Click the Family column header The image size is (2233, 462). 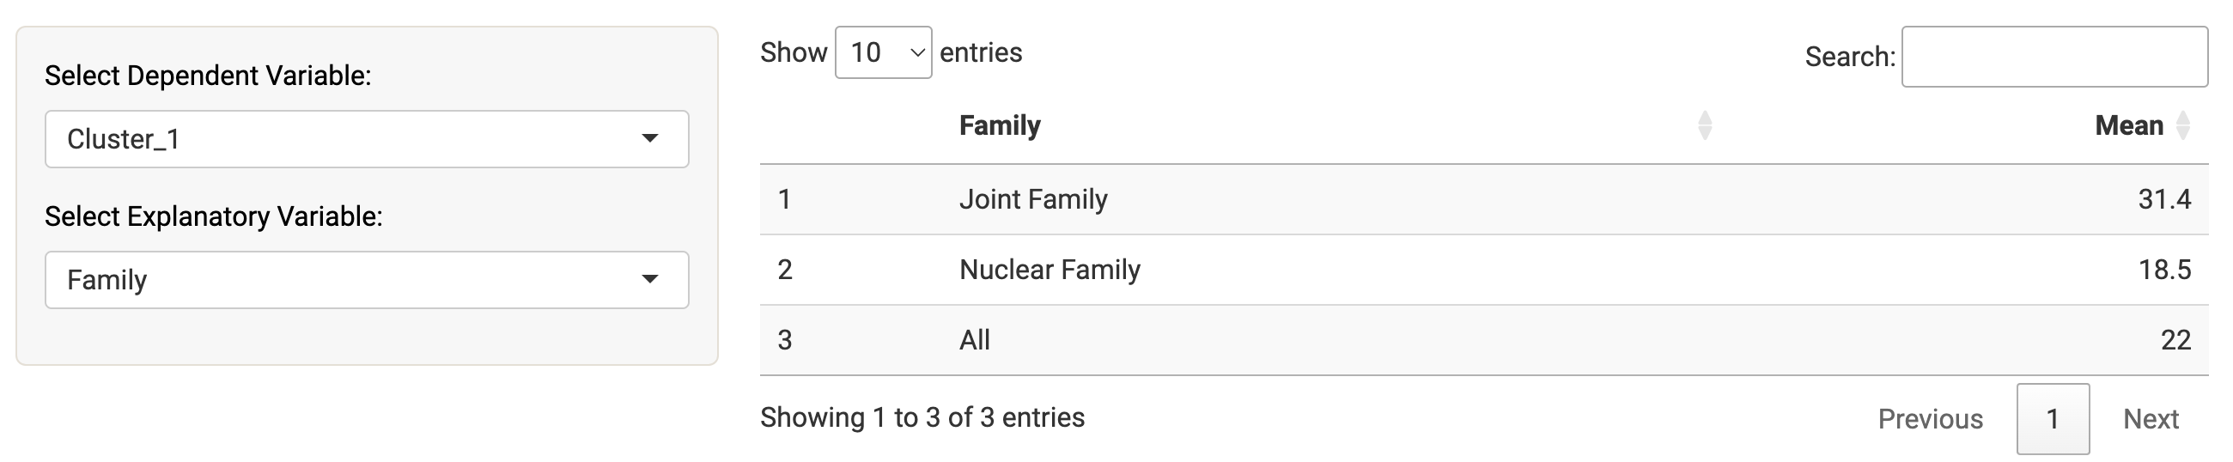(1000, 125)
